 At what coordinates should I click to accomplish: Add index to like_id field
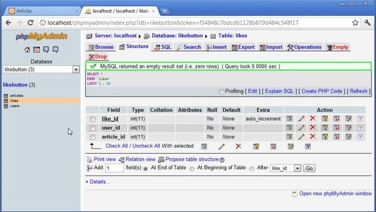tap(348, 118)
